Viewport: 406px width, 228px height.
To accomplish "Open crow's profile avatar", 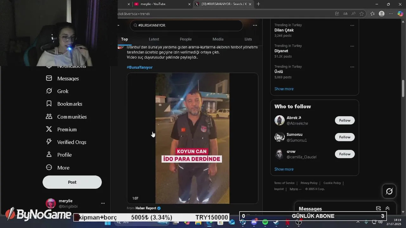I will [x=279, y=154].
